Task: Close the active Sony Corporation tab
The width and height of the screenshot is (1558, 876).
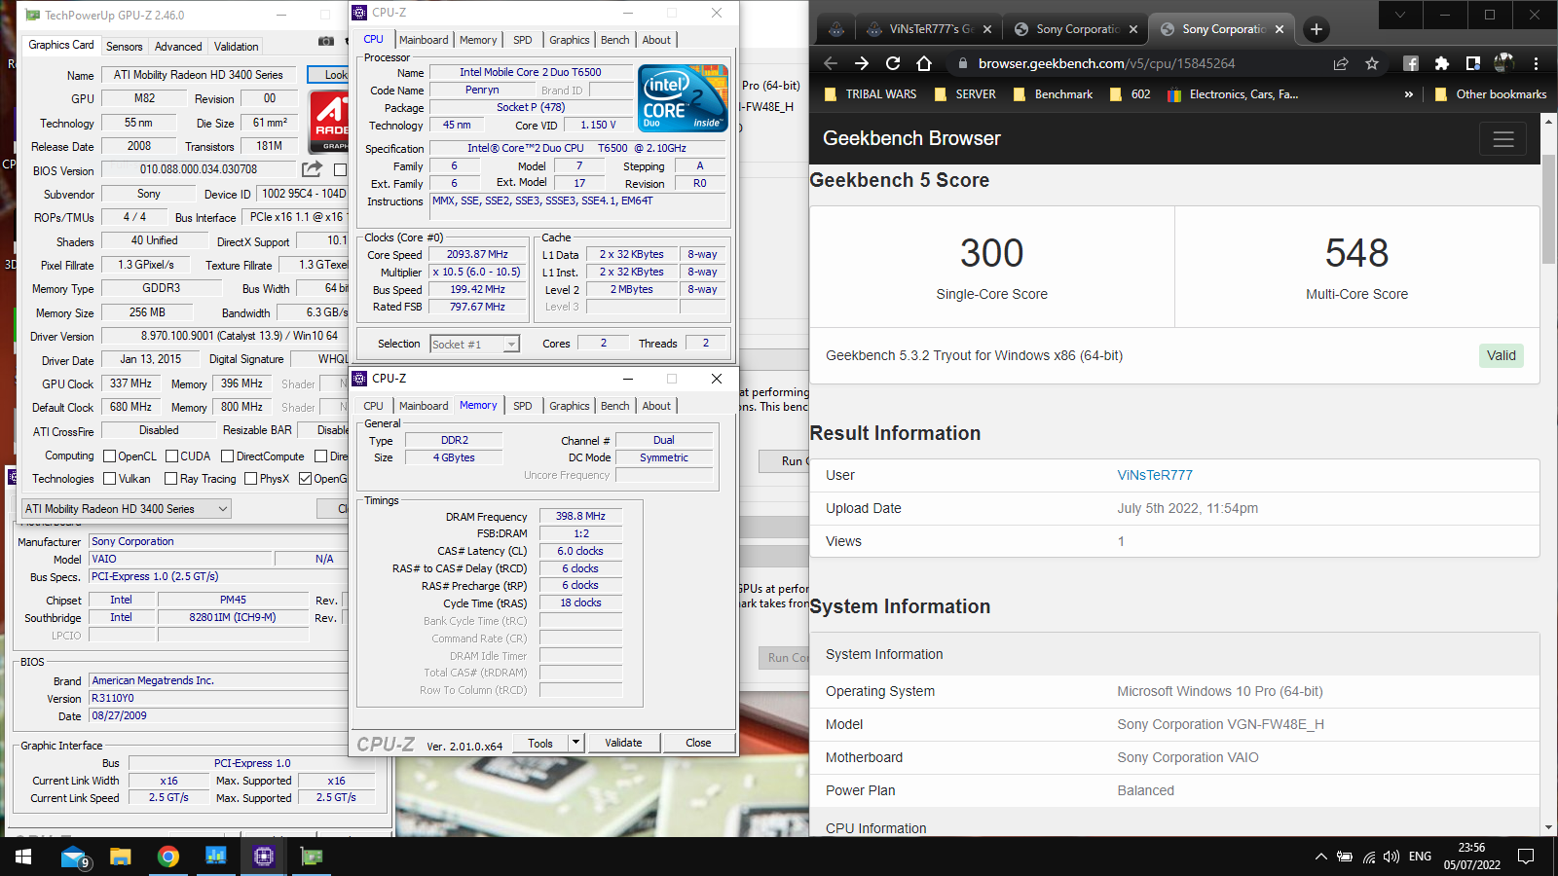Action: [1280, 29]
